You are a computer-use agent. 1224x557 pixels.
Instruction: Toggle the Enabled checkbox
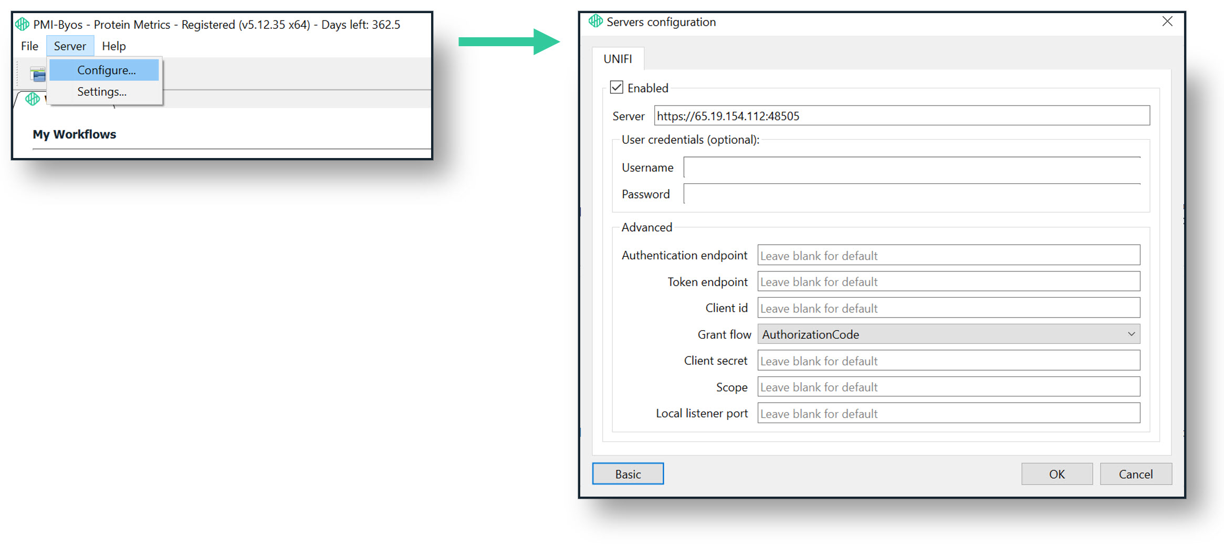[616, 87]
